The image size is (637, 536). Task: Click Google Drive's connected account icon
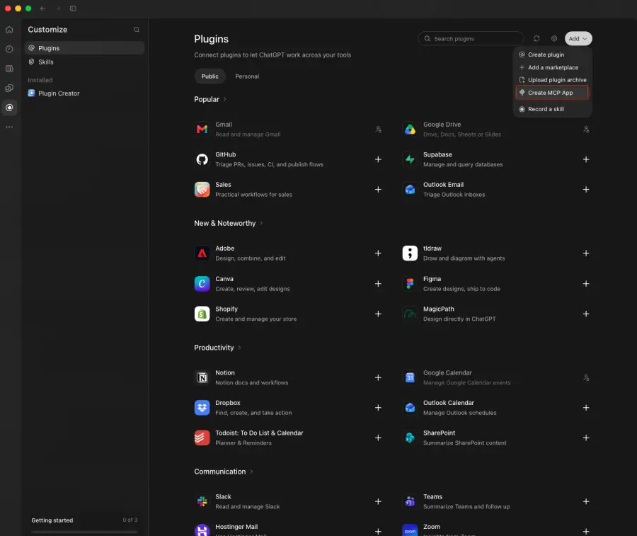[586, 130]
